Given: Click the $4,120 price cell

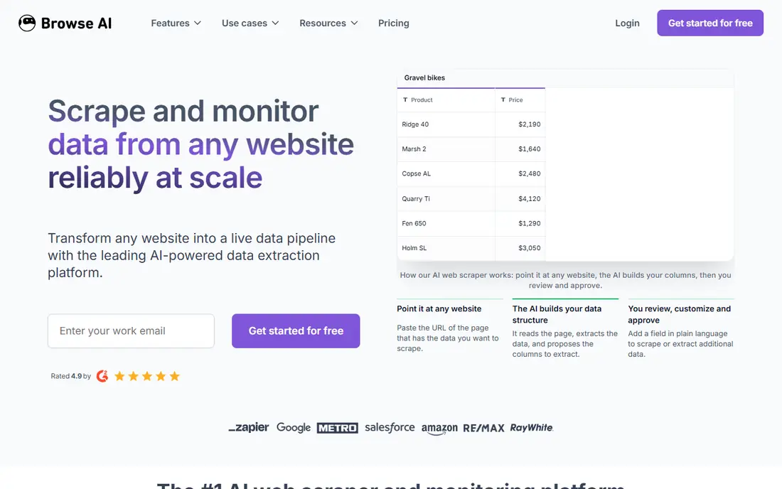Looking at the screenshot, I should tap(520, 198).
